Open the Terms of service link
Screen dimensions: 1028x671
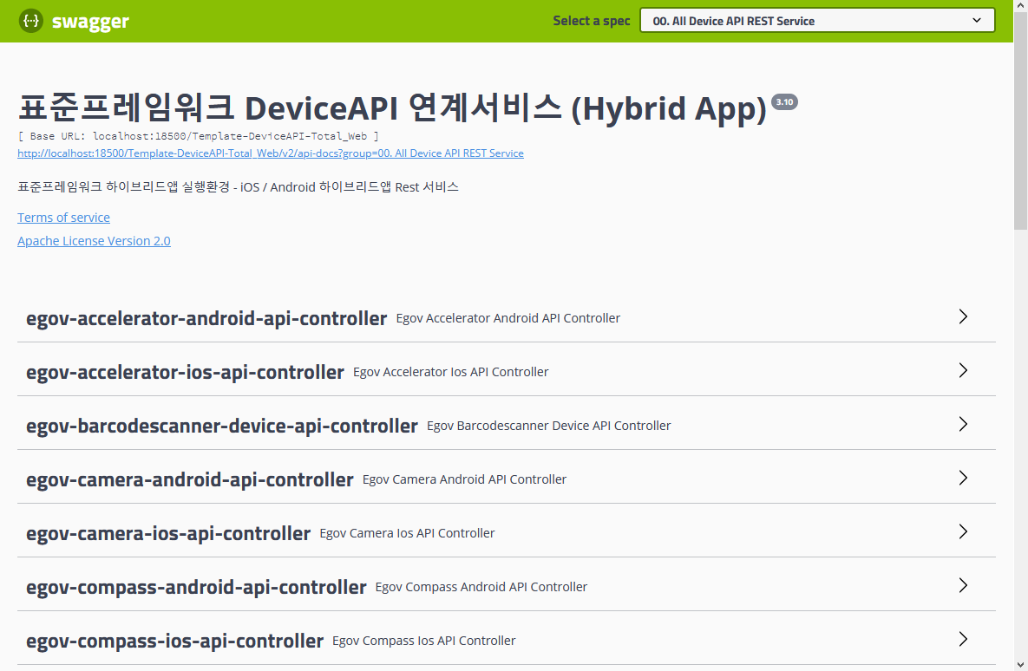pos(63,218)
